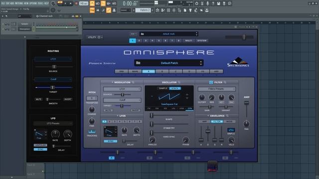Close the Channel rack panel
Image resolution: width=319 pixels, height=179 pixels.
click(x=81, y=16)
